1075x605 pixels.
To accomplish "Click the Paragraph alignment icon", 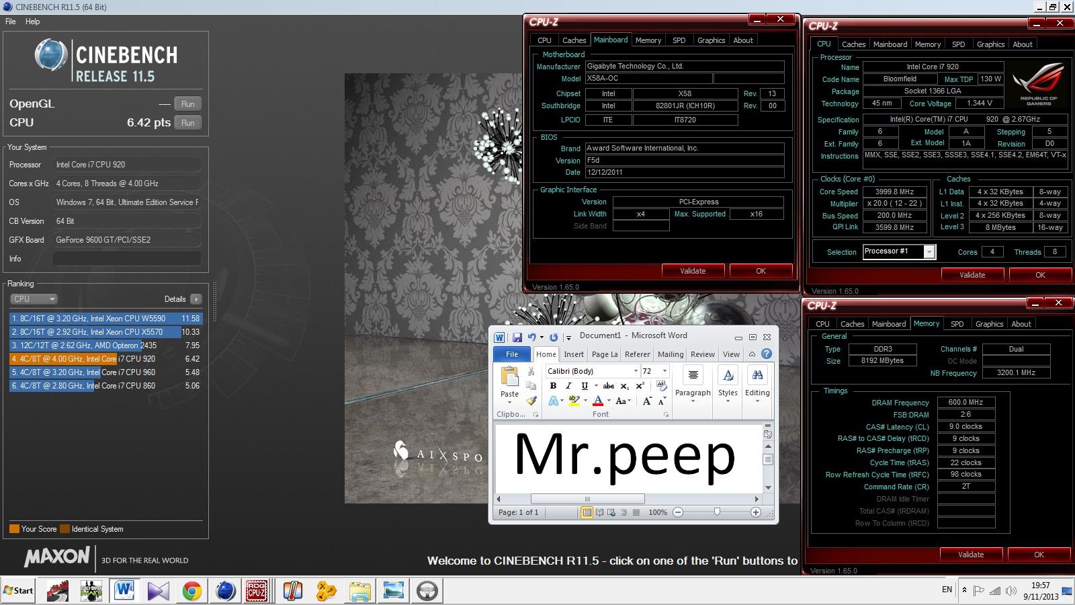I will tap(693, 375).
